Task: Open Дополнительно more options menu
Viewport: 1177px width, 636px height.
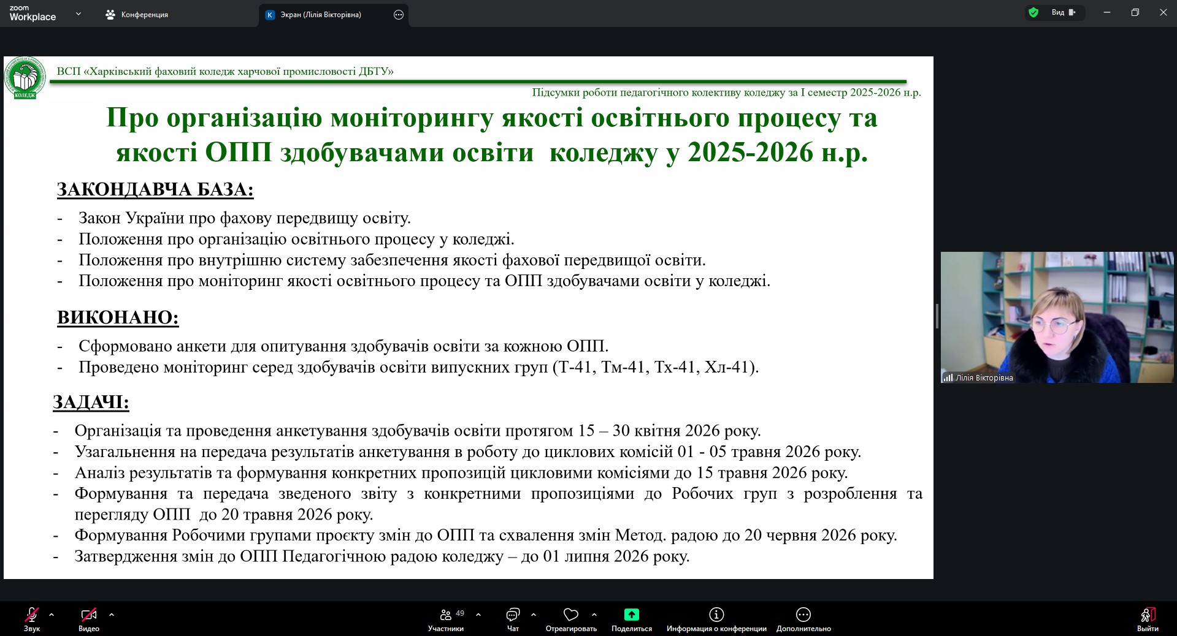Action: (x=803, y=615)
